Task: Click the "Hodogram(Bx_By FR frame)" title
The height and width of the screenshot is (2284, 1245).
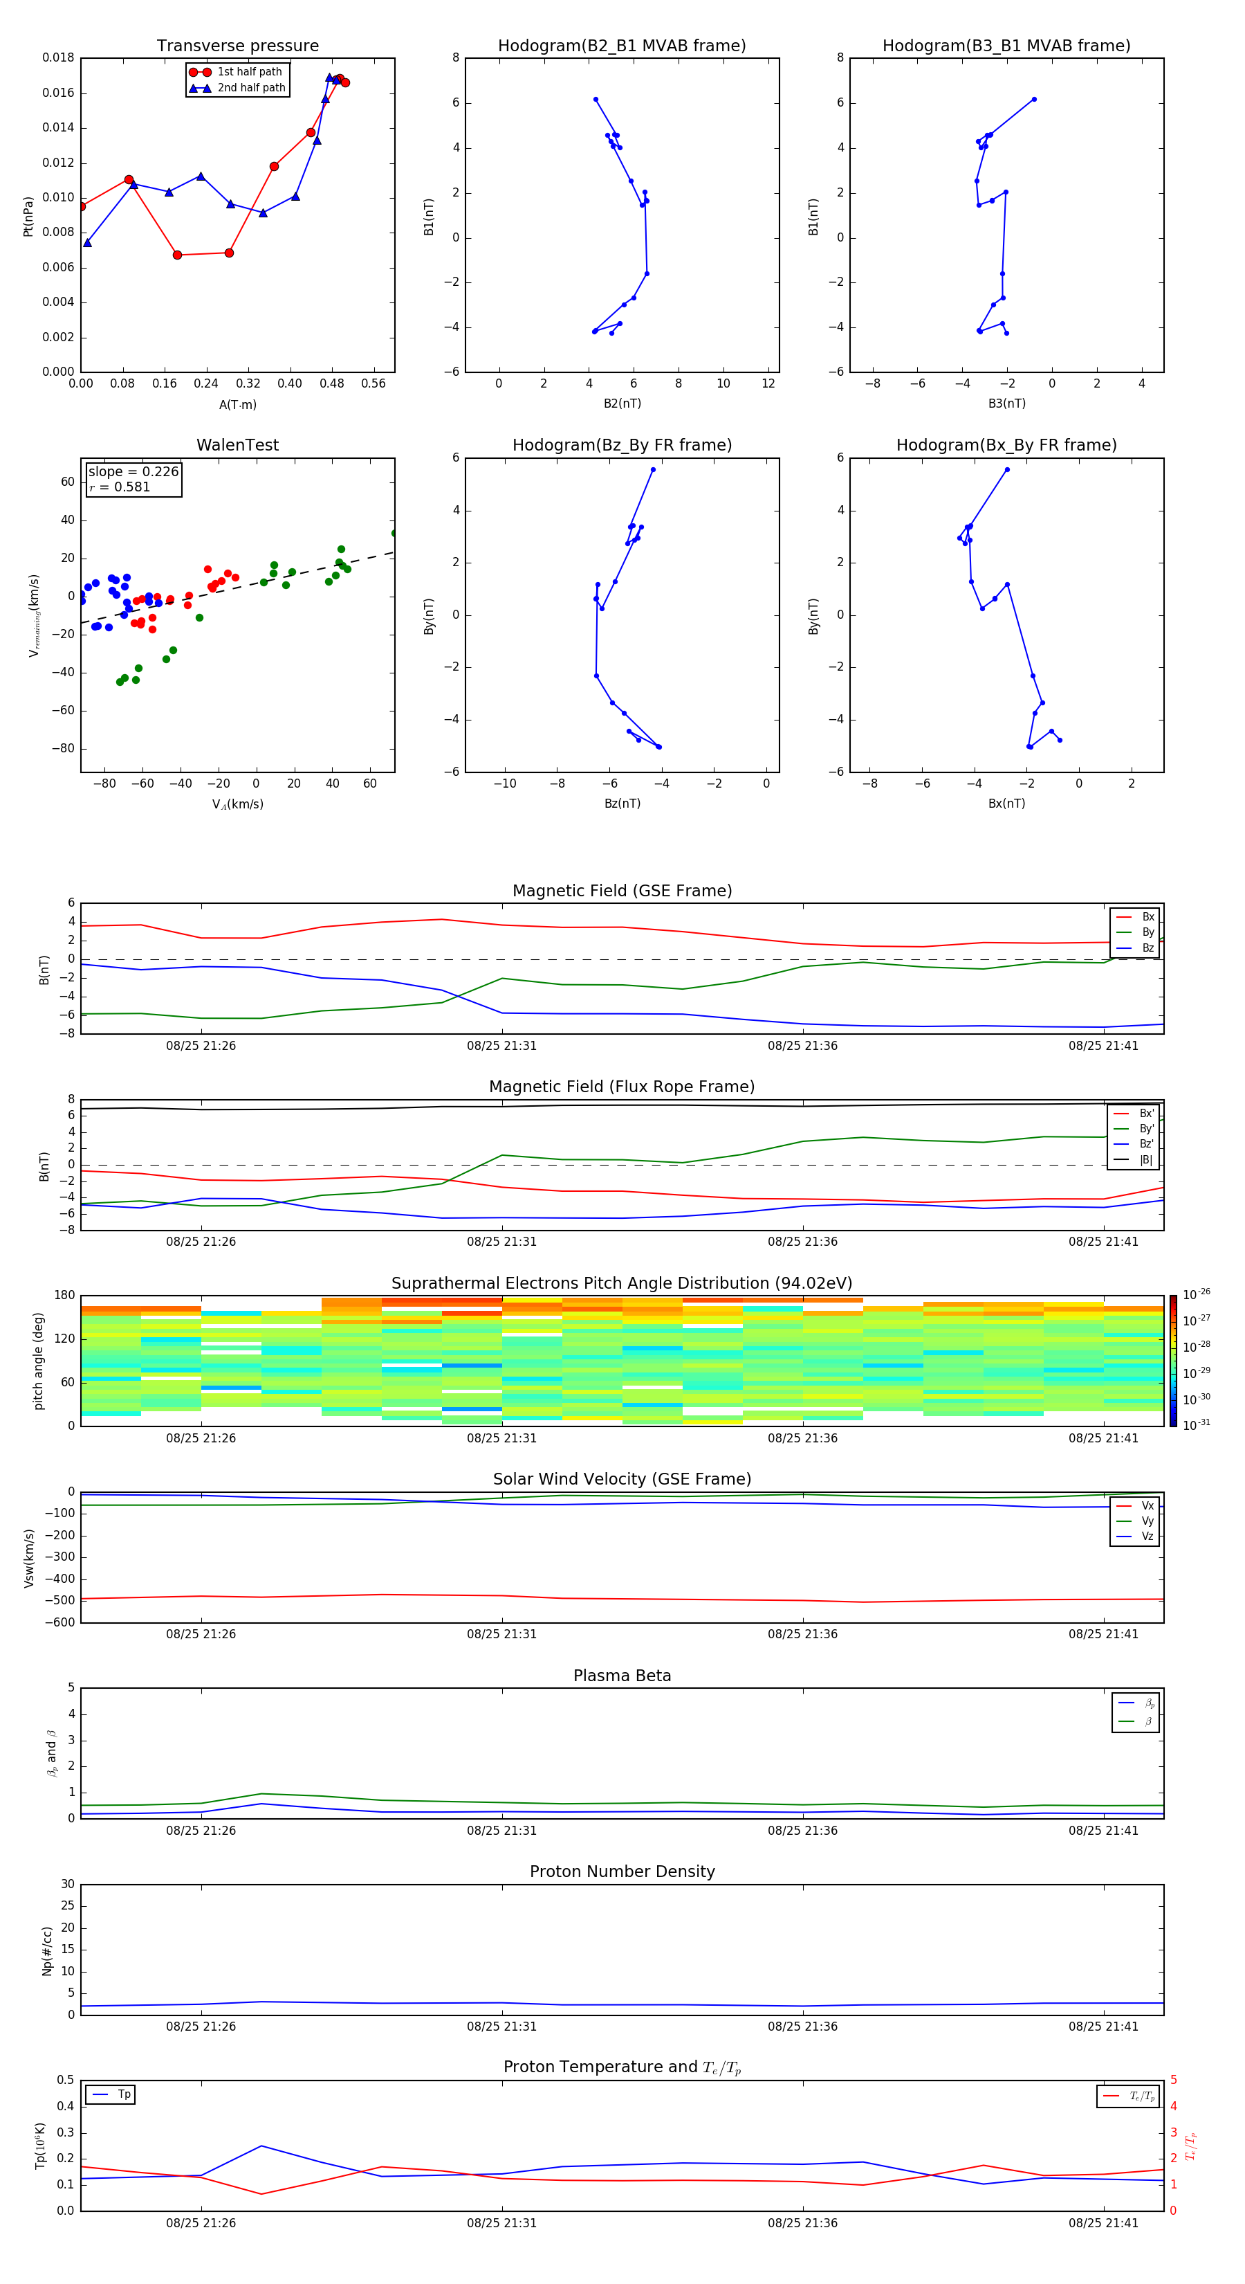Action: [x=1006, y=445]
